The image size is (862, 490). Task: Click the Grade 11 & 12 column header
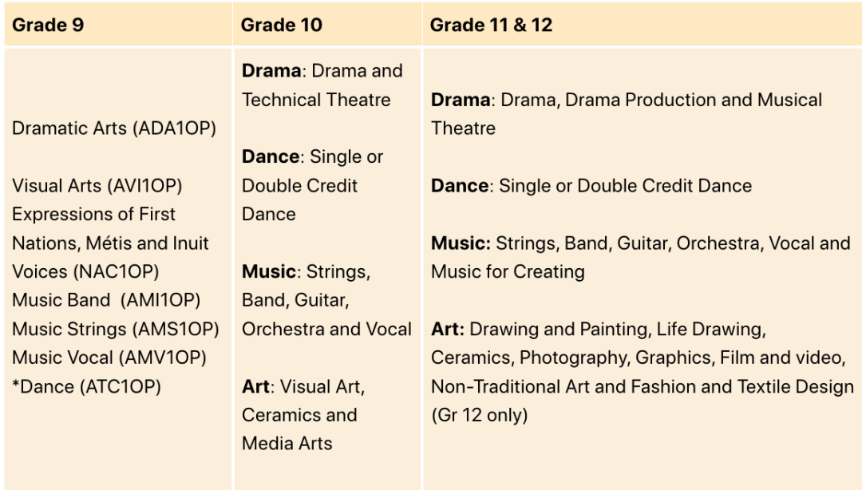point(491,25)
